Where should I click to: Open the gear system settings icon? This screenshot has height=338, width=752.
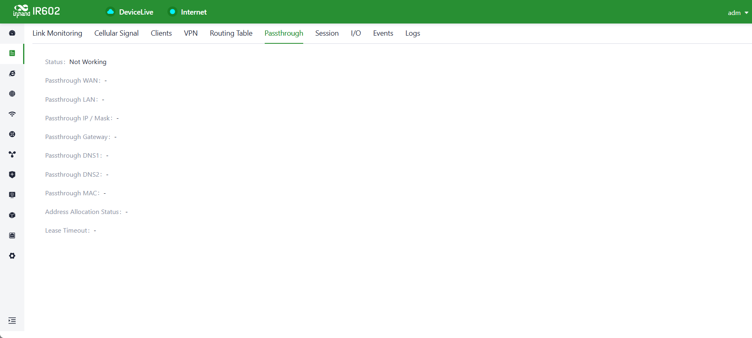point(12,256)
